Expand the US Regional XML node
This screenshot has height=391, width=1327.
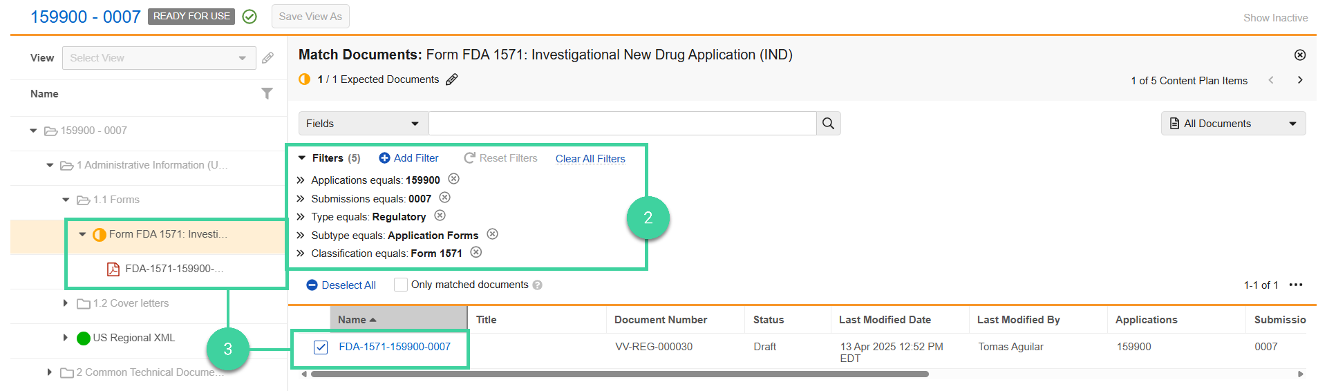pyautogui.click(x=66, y=338)
